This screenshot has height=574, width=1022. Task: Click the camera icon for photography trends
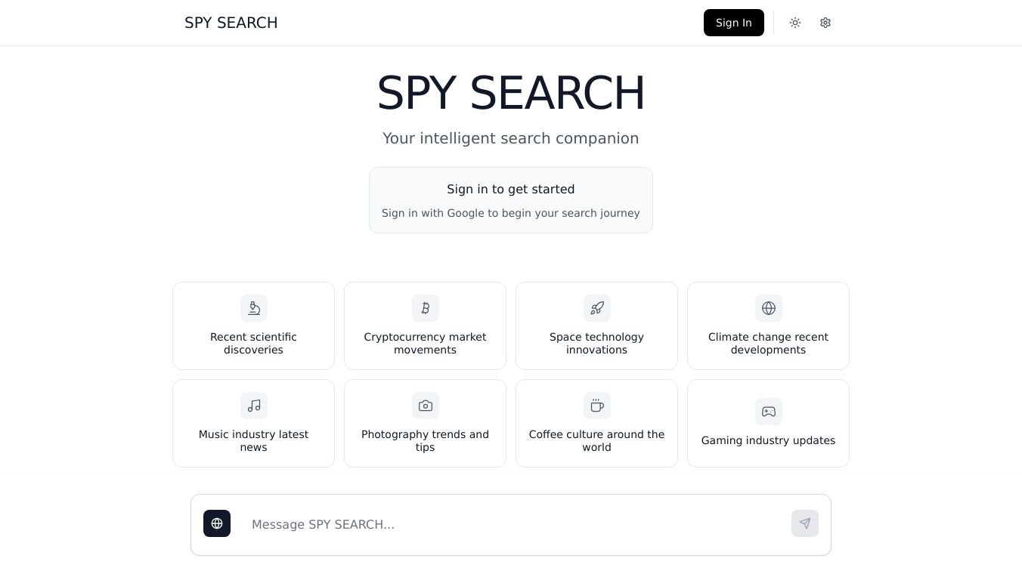(x=426, y=406)
